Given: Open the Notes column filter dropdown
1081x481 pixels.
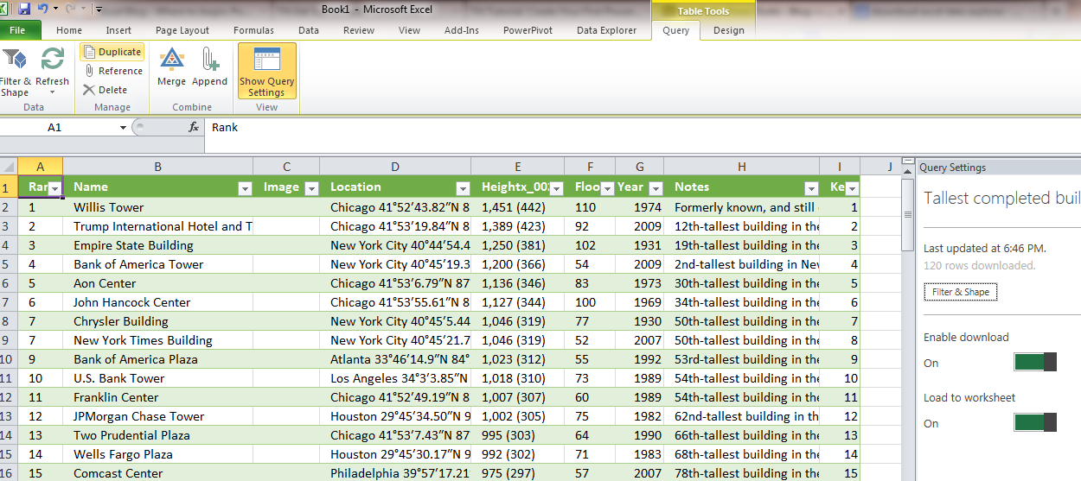Looking at the screenshot, I should [811, 188].
